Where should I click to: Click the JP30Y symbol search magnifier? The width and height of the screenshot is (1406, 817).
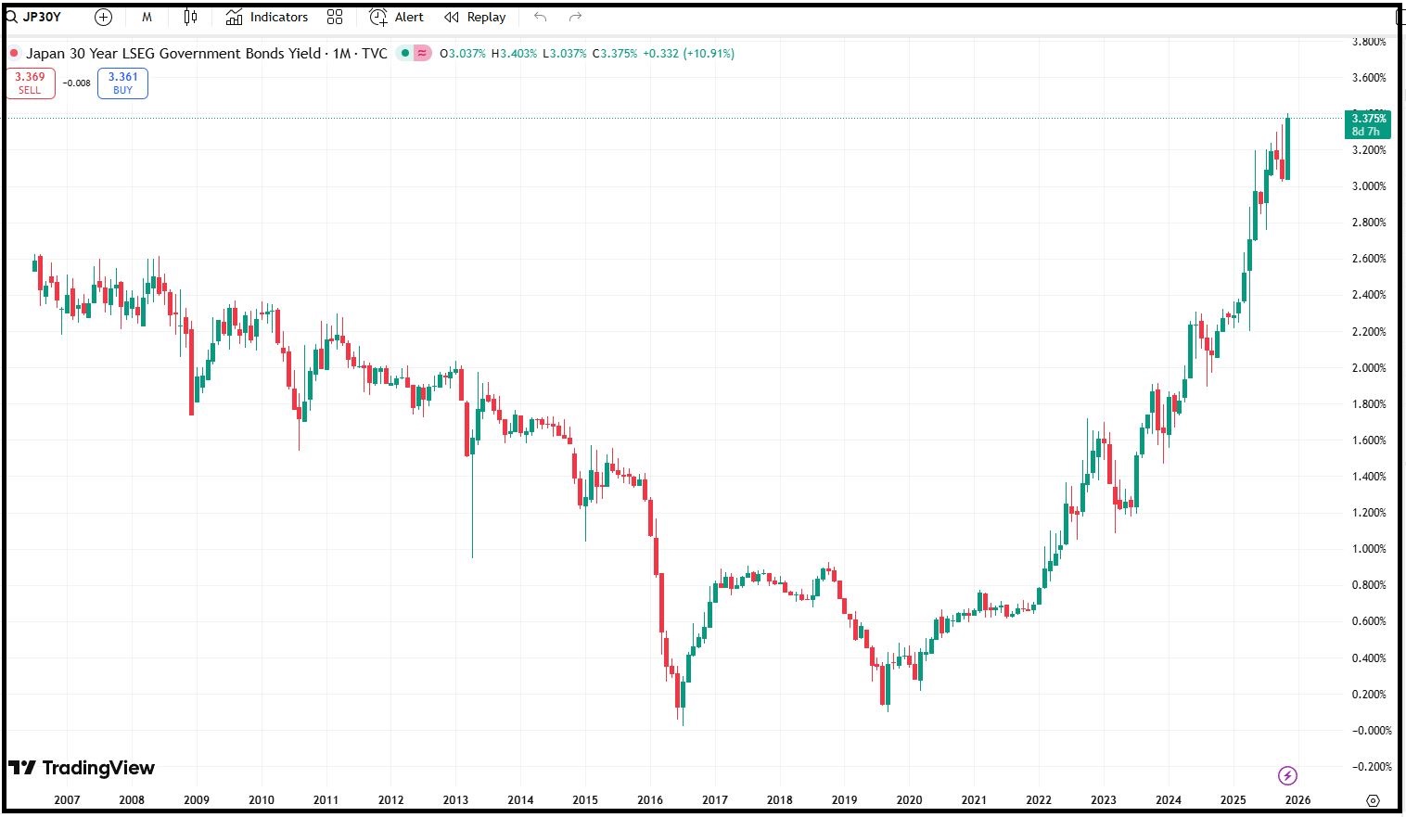click(12, 17)
